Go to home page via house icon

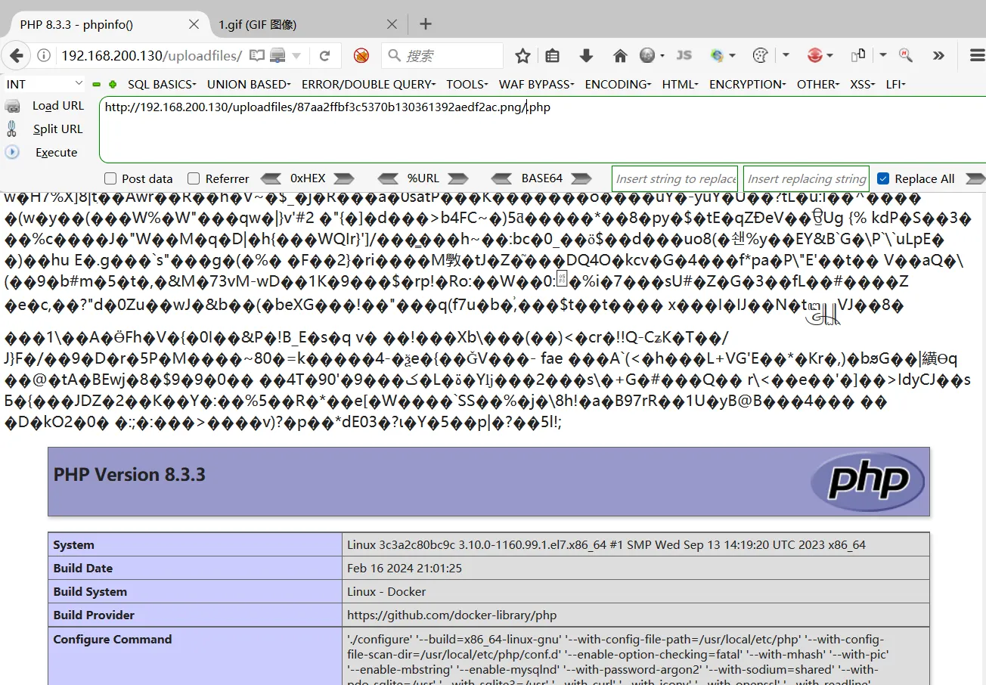coord(620,55)
